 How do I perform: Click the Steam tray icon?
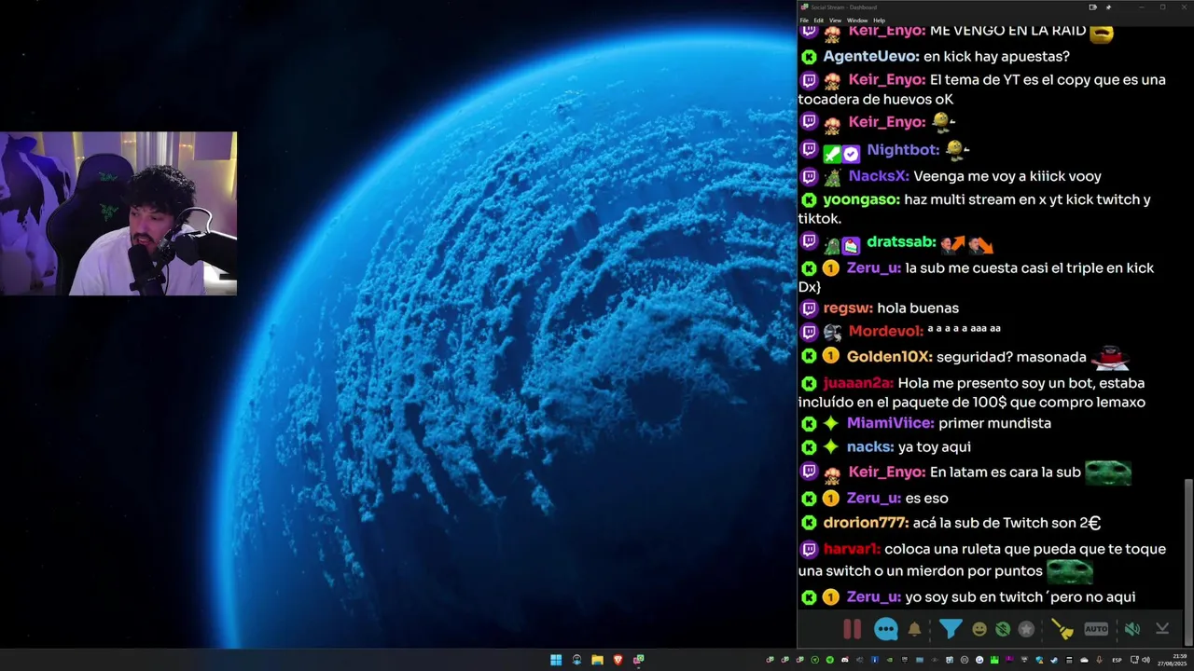pos(1054,660)
